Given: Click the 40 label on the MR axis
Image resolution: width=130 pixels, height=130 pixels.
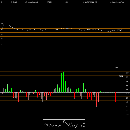Looking at the screenshot, I should click(x=127, y=86).
